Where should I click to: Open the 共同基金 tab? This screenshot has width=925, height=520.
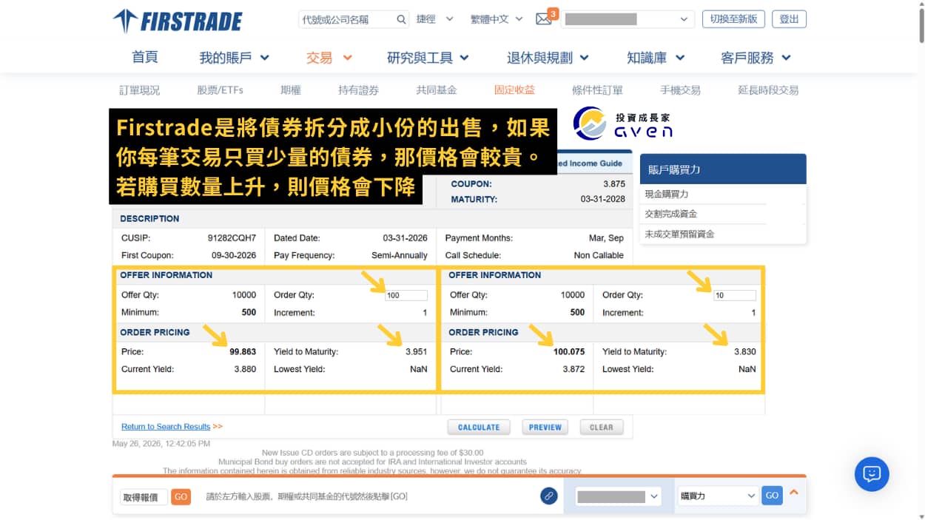(x=437, y=90)
